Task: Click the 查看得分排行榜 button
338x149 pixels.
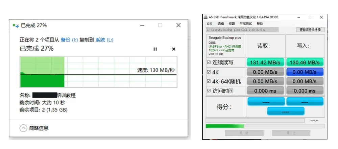Action: 310,30
